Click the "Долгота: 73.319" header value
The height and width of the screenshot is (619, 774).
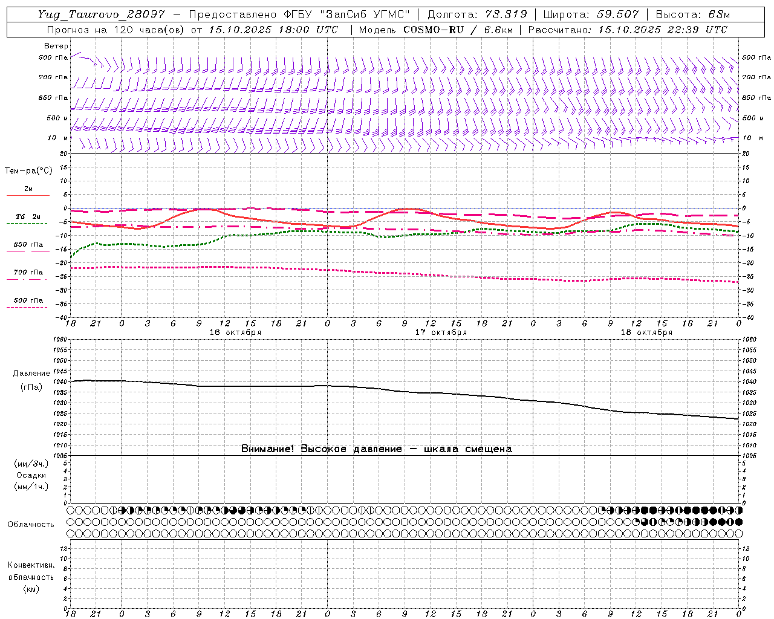477,15
